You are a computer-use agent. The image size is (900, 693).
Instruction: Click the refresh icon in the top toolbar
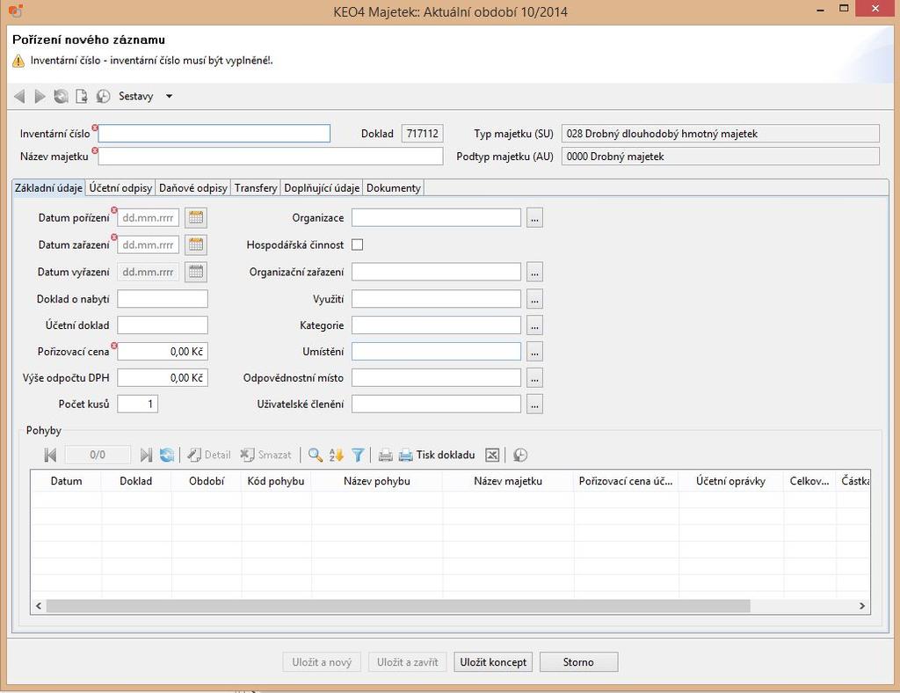tap(61, 97)
